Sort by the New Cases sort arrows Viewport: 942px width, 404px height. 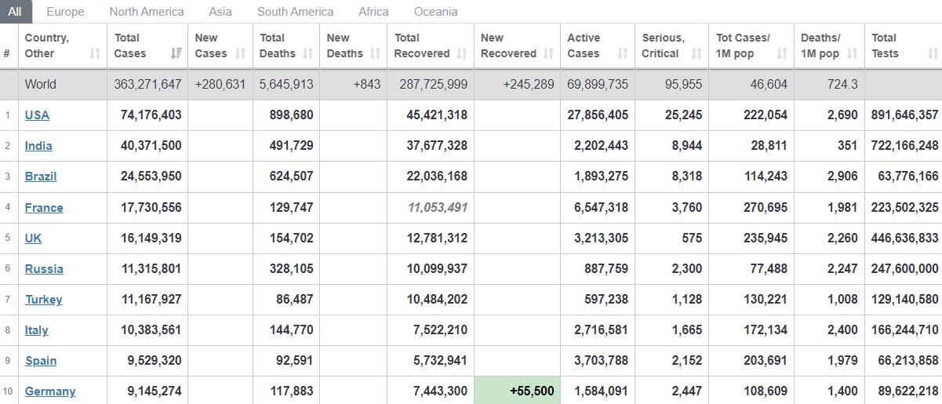click(241, 54)
